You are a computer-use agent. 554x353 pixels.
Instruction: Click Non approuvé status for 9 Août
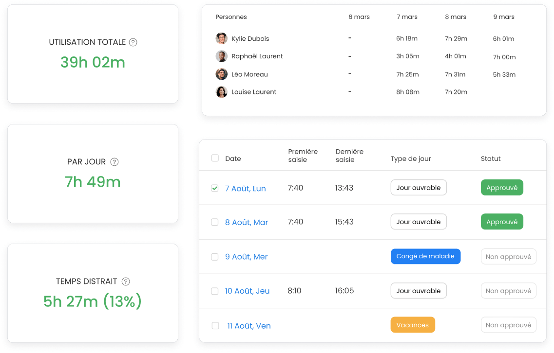508,257
